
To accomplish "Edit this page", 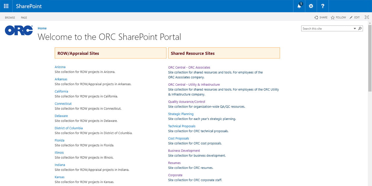I will click(355, 17).
